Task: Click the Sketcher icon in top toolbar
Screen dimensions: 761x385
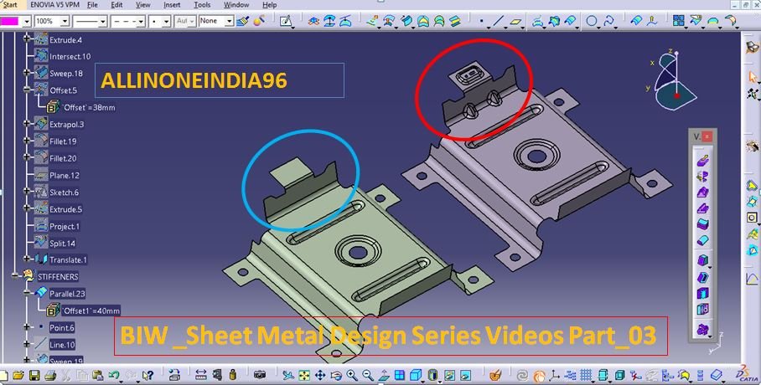Action: coord(287,21)
